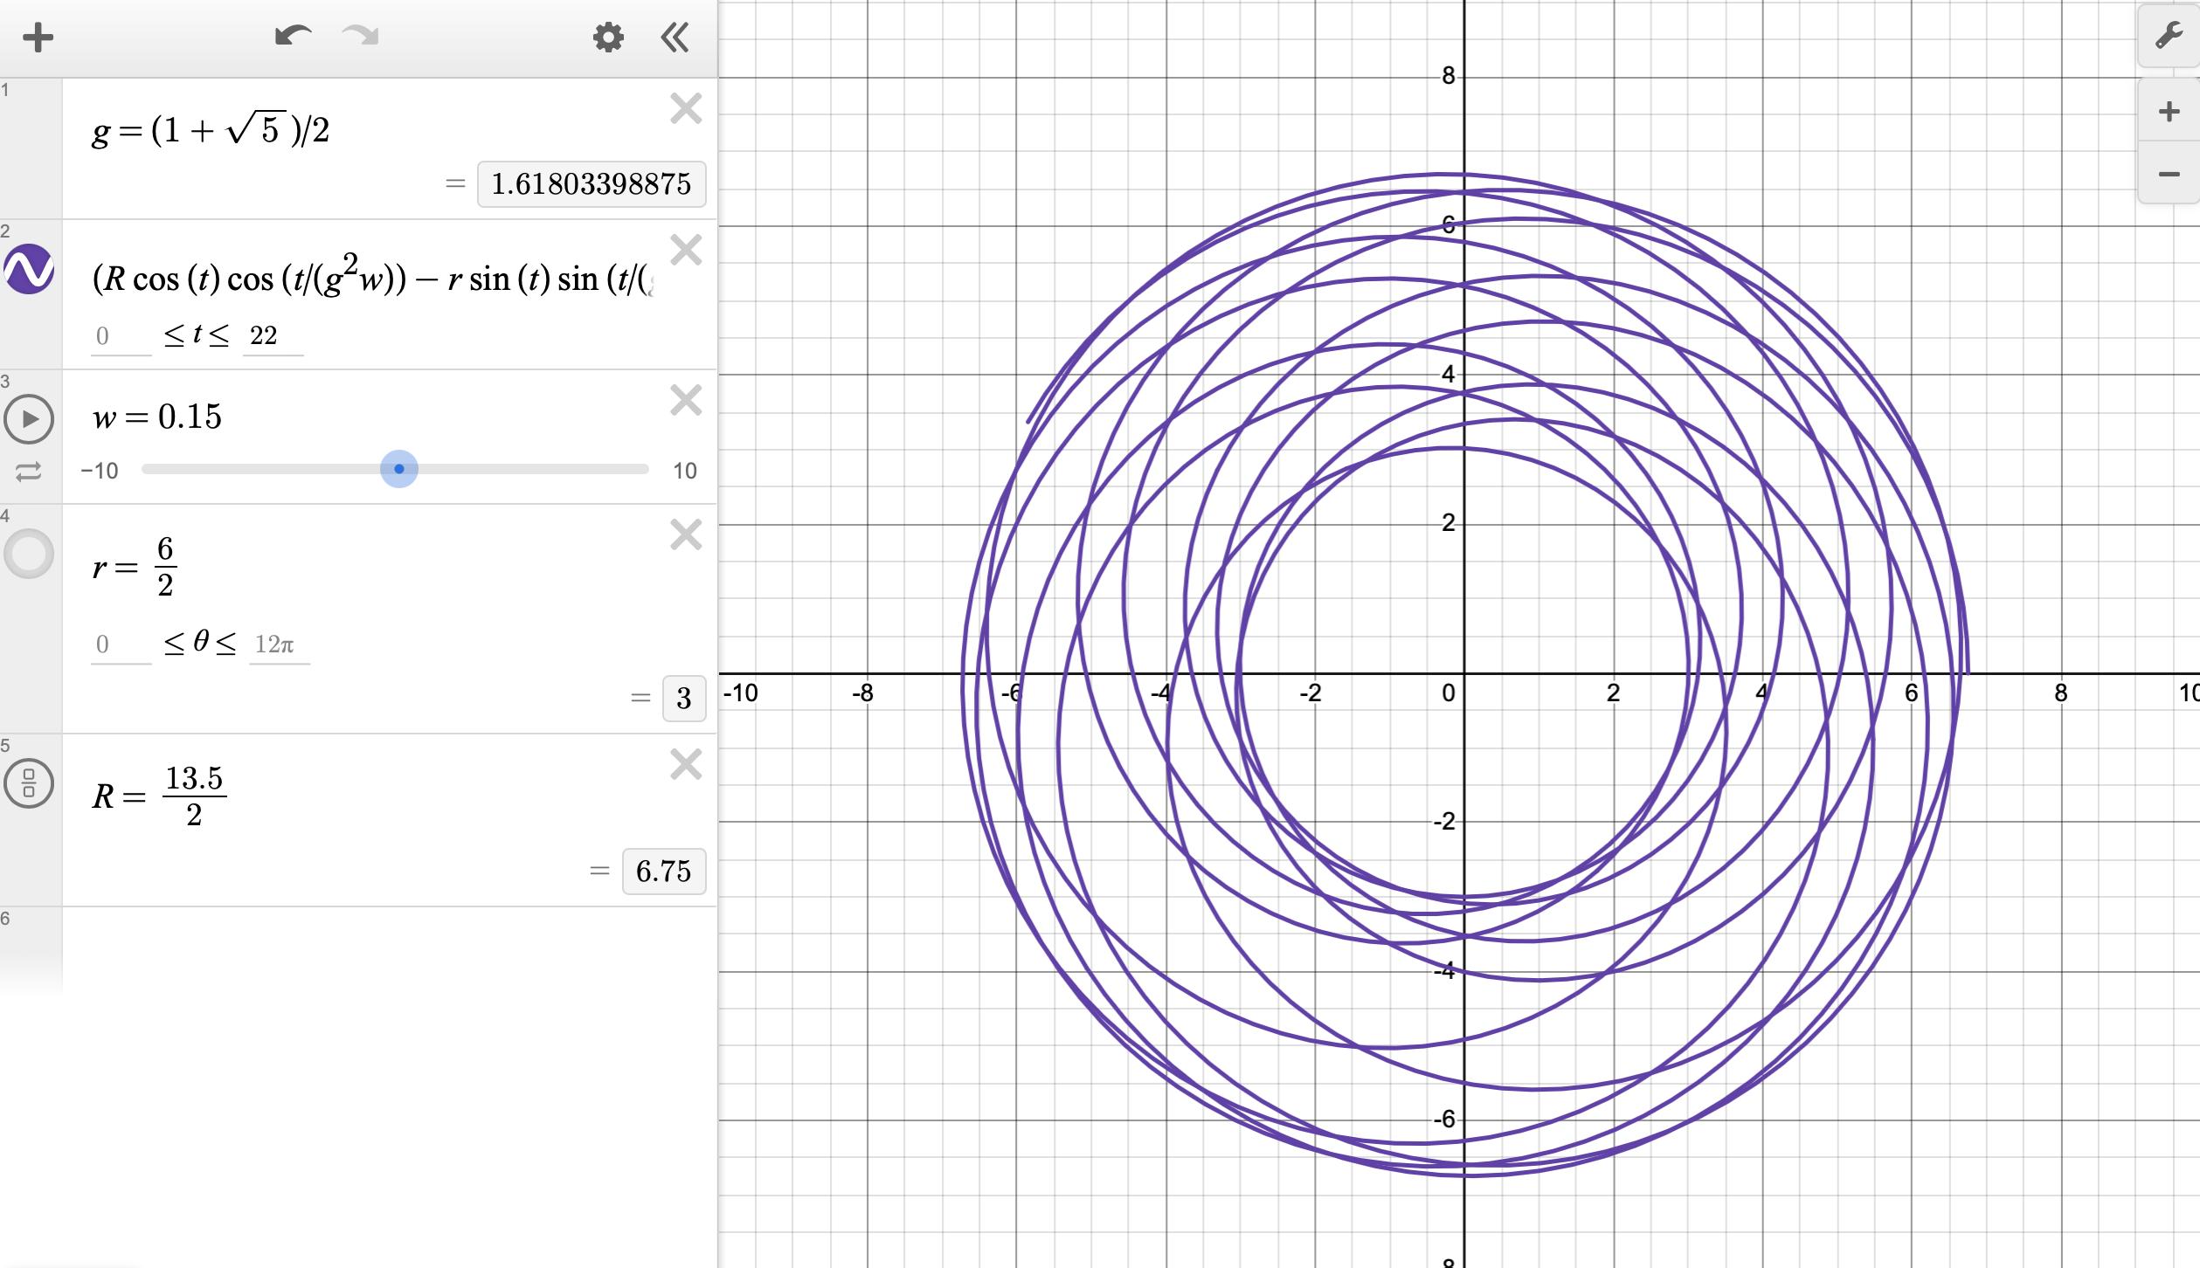Toggle visibility of the r expression
This screenshot has width=2200, height=1268.
[x=29, y=554]
